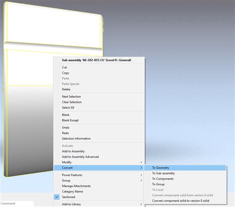Select Cut from the context menu
This screenshot has width=235, height=207.
tap(99, 67)
